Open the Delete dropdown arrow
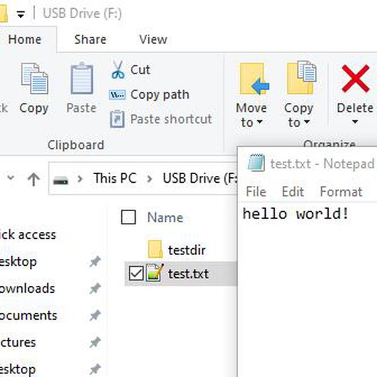Image resolution: width=377 pixels, height=377 pixels. pos(354,122)
